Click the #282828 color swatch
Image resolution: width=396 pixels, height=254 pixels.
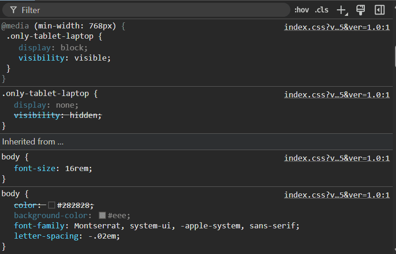tap(52, 205)
